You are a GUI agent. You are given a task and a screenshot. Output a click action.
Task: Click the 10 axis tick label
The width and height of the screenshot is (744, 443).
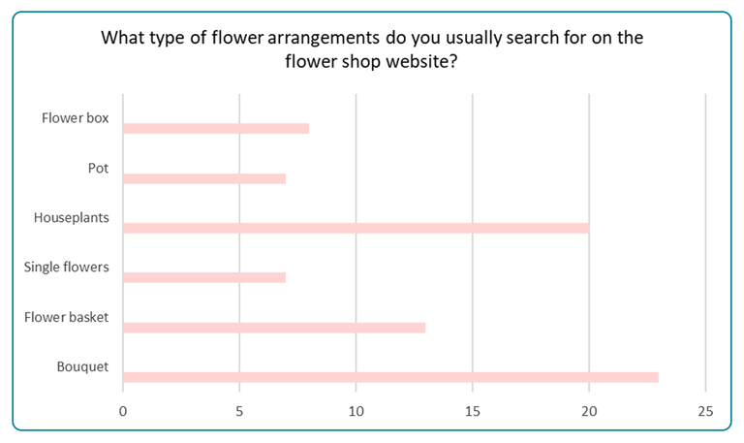(356, 411)
